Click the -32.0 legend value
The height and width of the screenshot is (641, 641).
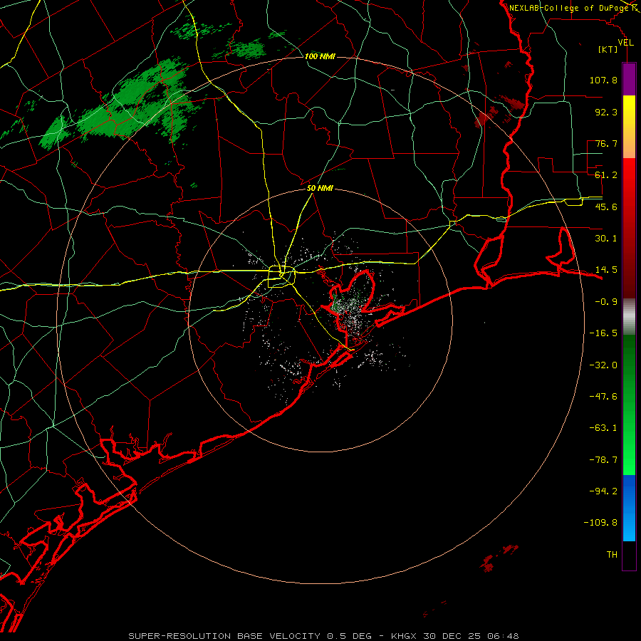(603, 365)
